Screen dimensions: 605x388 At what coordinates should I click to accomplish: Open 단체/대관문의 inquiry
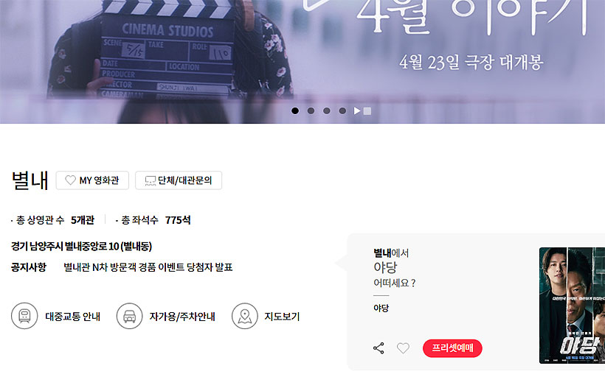click(x=179, y=180)
